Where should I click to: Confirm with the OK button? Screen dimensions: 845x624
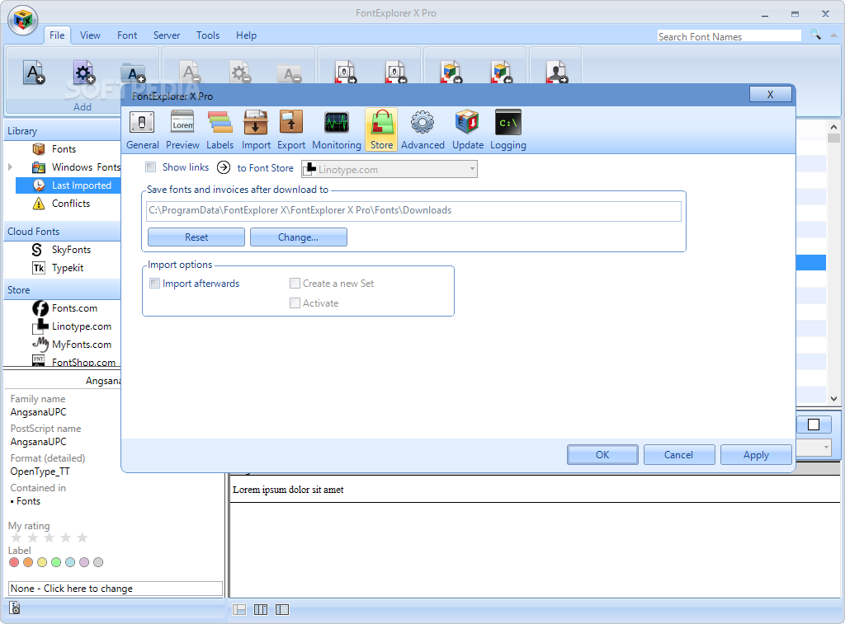click(602, 455)
